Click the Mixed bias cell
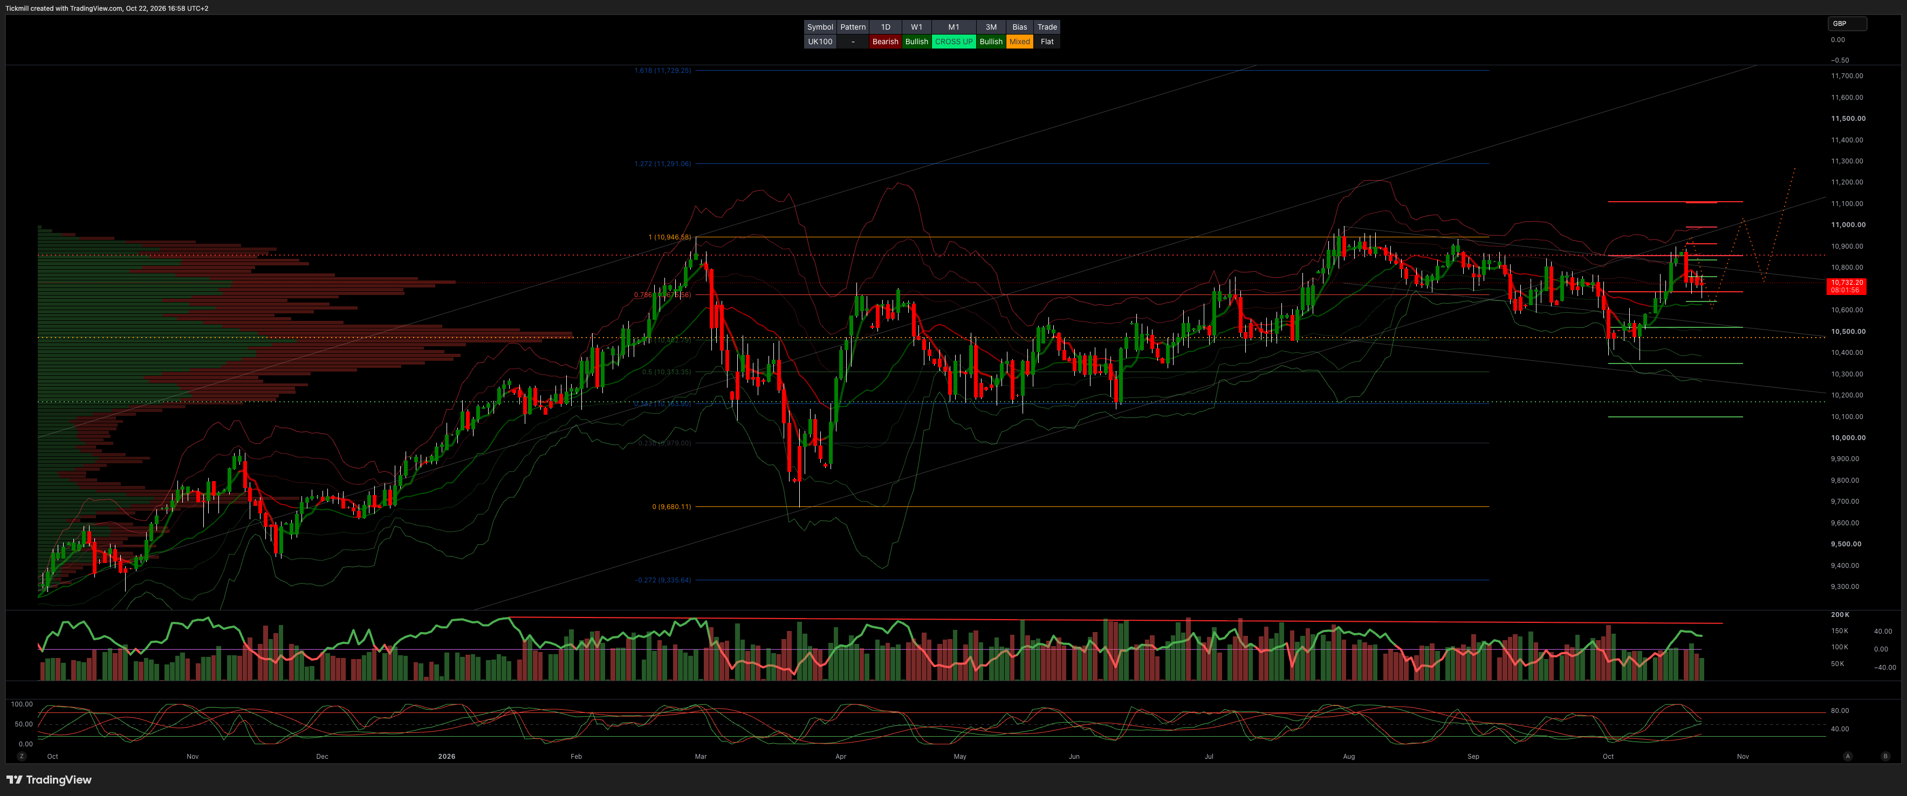Screen dimensions: 1907x796 coord(1019,42)
